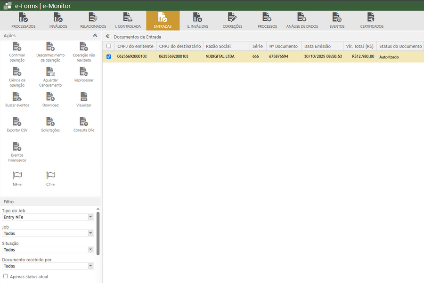This screenshot has height=283, width=424.
Task: Toggle the select-all header checkbox
Action: (109, 46)
